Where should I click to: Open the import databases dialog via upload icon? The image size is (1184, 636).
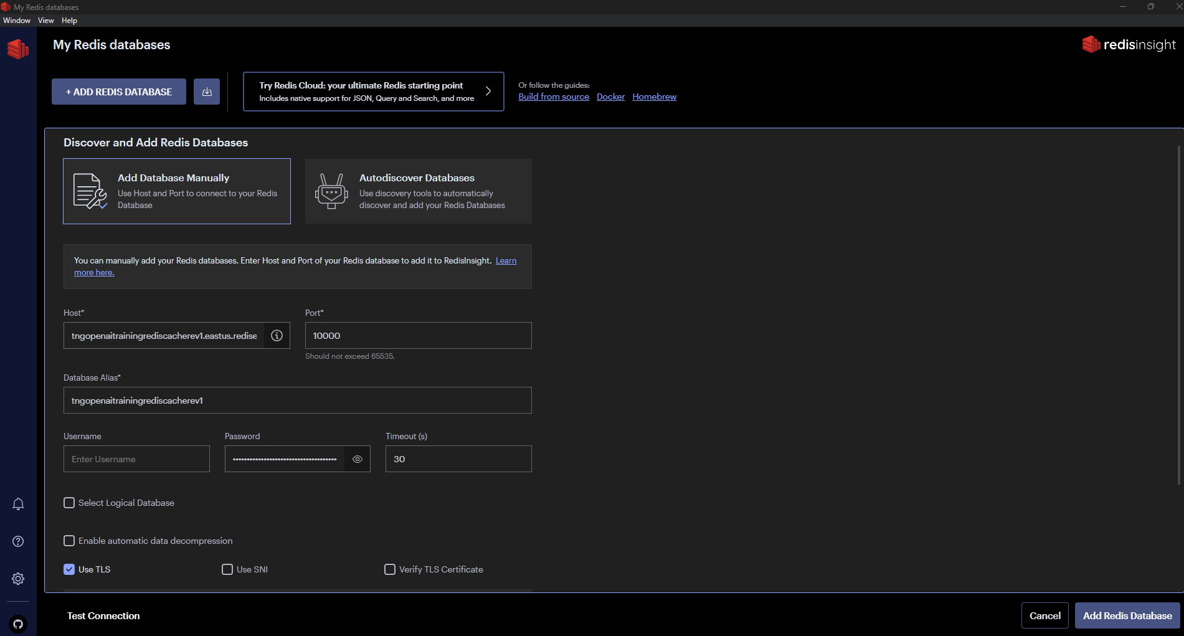(x=207, y=91)
